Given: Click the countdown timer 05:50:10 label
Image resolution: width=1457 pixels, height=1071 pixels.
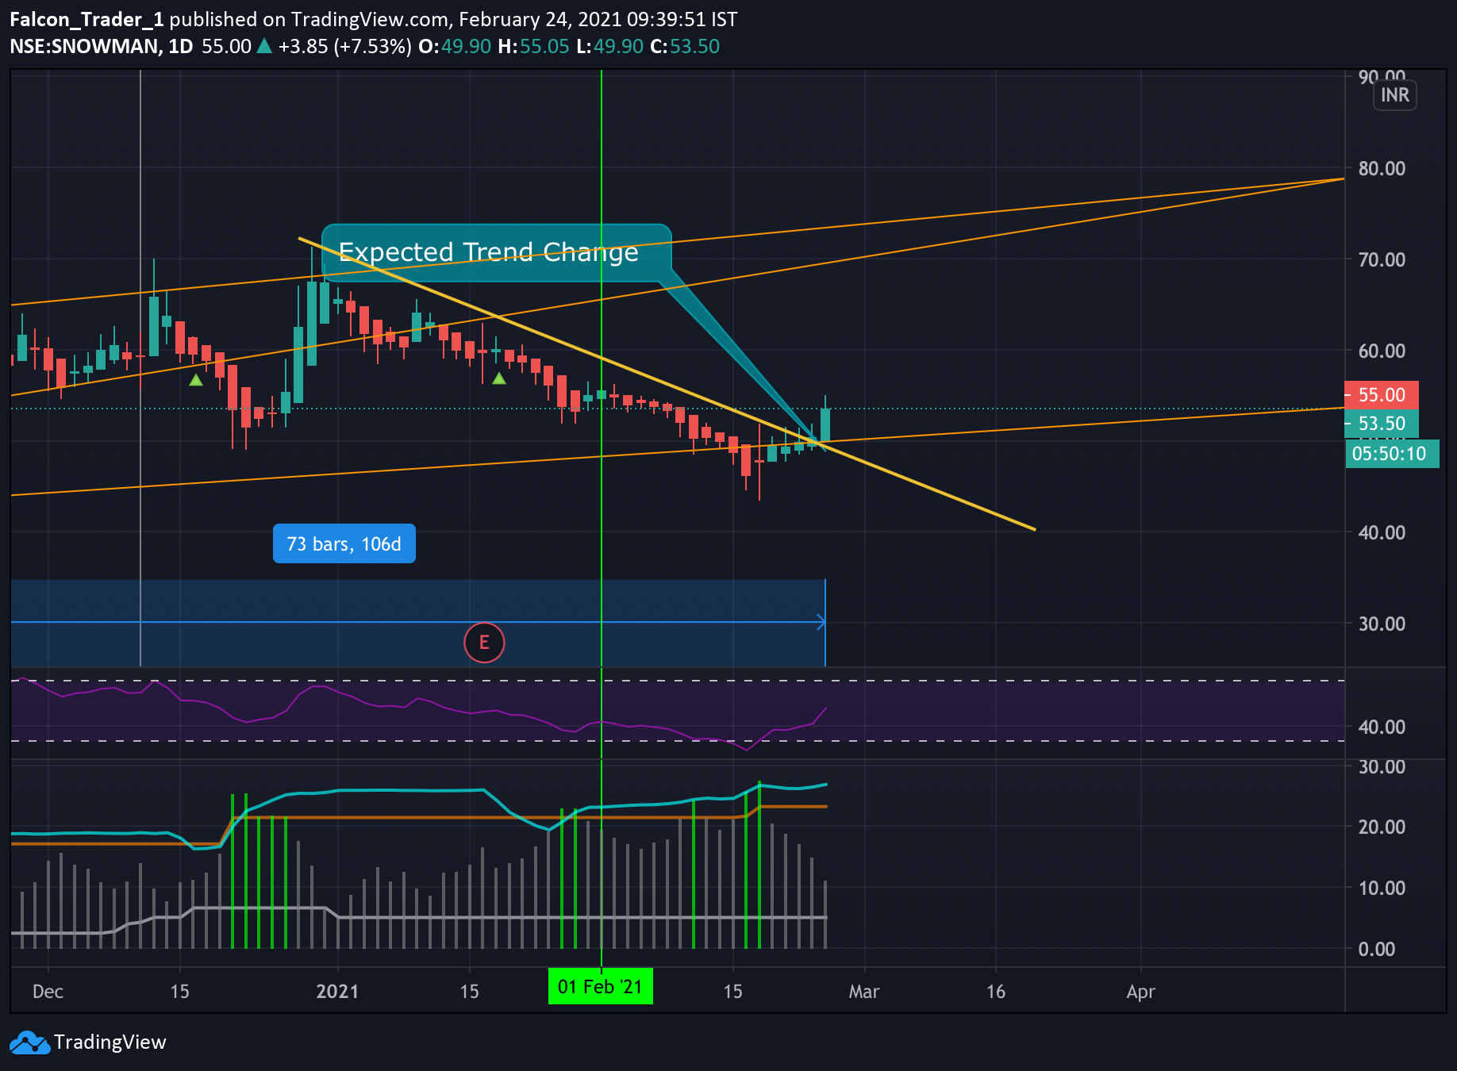Looking at the screenshot, I should click(1392, 454).
